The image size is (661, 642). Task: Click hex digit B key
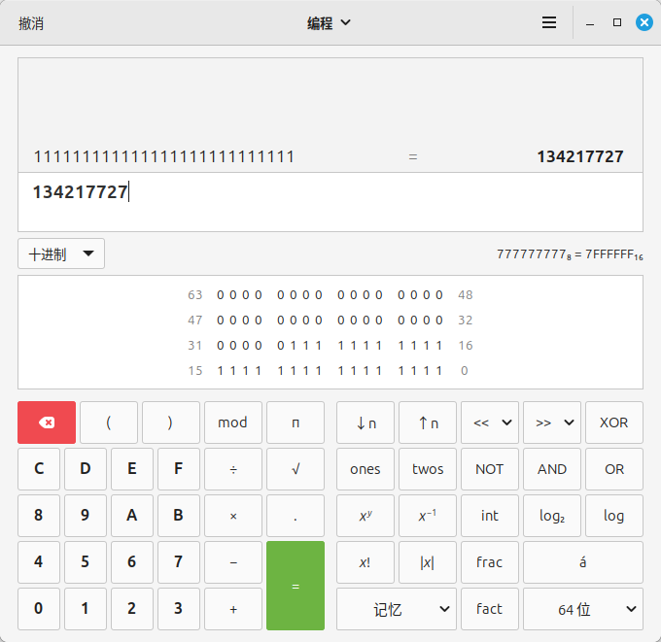click(x=179, y=516)
